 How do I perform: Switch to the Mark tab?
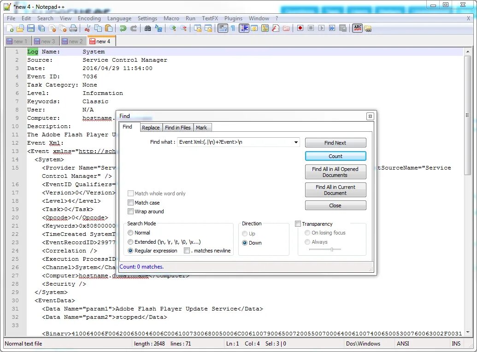(x=201, y=128)
